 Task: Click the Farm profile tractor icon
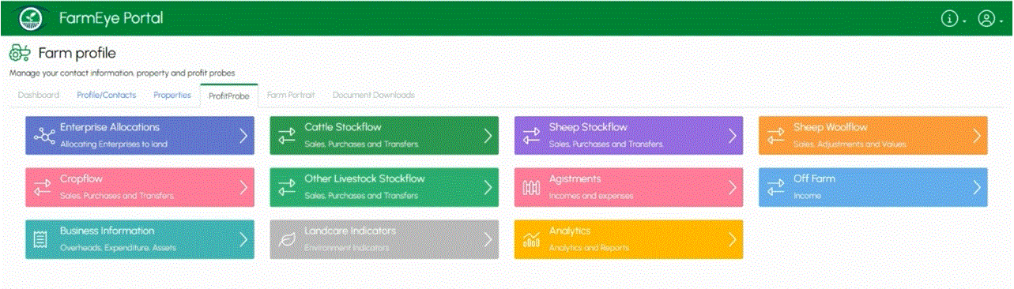point(20,54)
